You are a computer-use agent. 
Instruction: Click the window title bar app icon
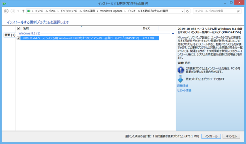(4, 3)
